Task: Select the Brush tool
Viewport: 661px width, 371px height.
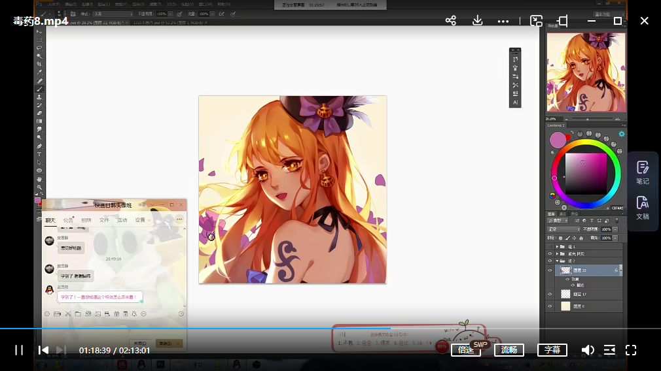Action: [x=39, y=89]
